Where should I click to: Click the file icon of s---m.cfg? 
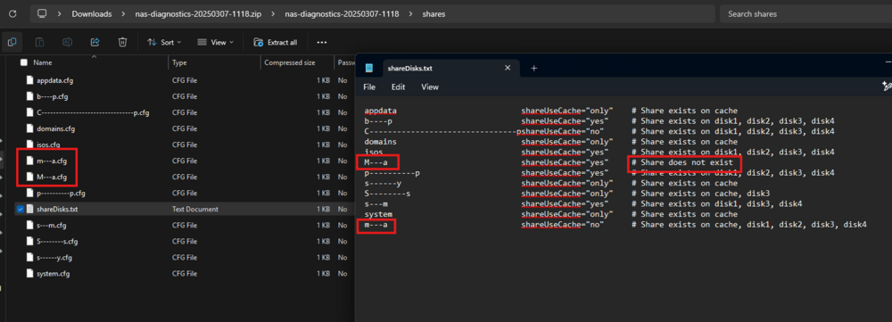[29, 226]
